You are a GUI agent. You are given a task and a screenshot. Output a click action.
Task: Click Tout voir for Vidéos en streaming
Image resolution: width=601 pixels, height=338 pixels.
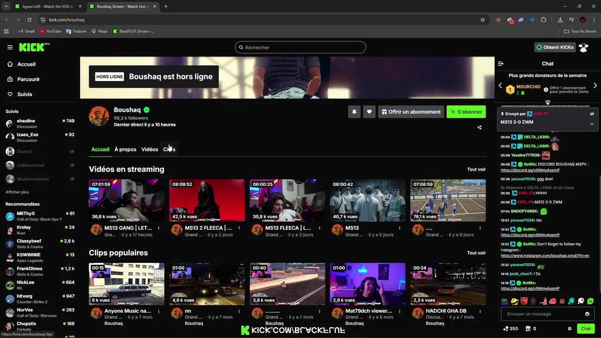click(476, 169)
